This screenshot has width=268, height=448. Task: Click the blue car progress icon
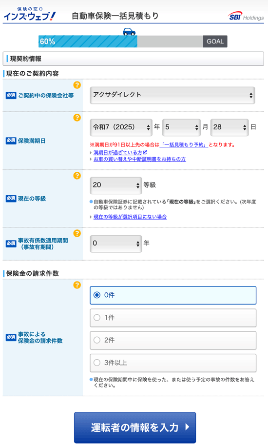tap(129, 31)
